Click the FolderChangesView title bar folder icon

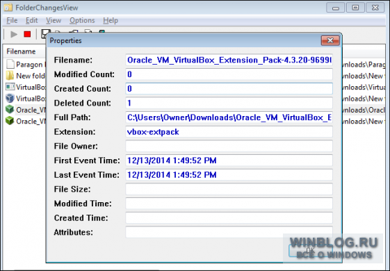click(x=8, y=7)
